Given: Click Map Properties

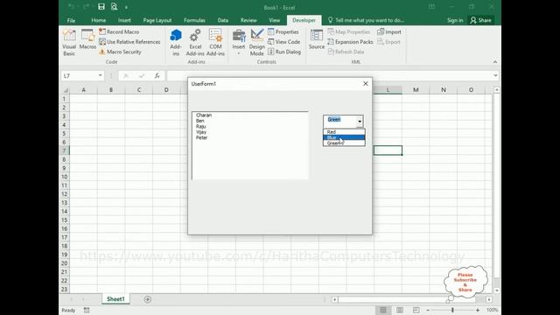Looking at the screenshot, I should click(x=348, y=31).
